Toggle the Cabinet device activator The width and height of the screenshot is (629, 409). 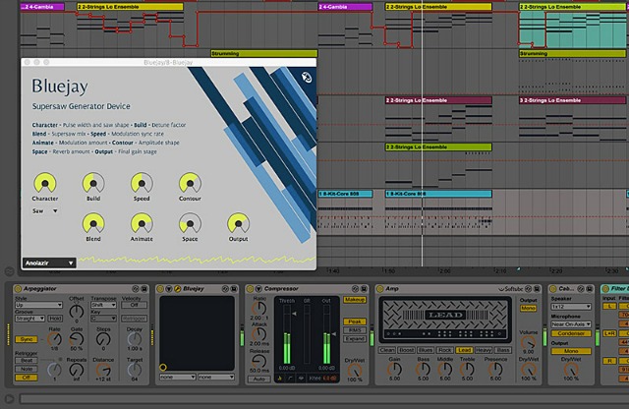(552, 289)
